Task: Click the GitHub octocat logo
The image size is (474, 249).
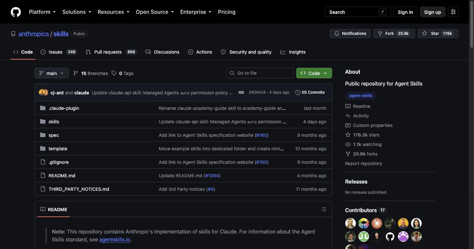Action: point(16,12)
